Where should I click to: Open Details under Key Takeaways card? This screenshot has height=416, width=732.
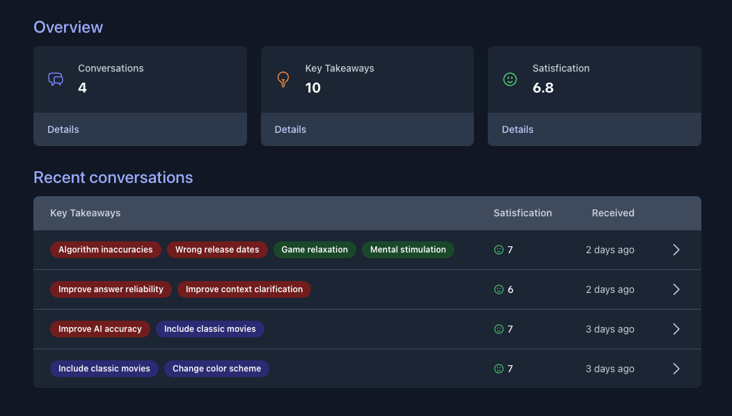(290, 129)
